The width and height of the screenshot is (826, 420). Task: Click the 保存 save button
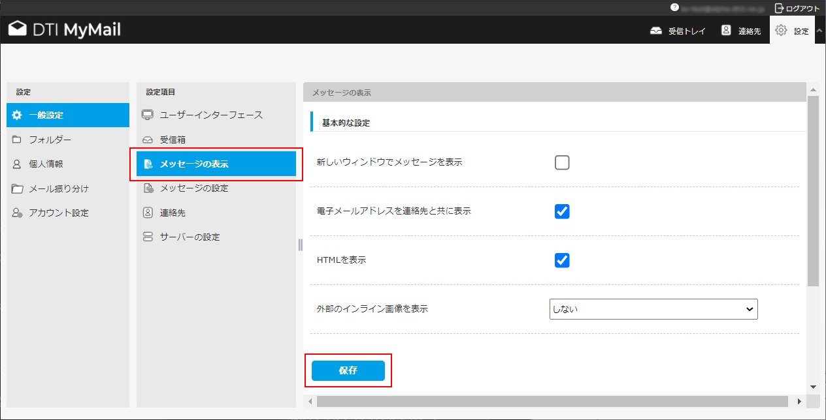coord(348,370)
